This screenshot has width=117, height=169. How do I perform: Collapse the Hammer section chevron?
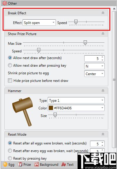tap(103, 91)
